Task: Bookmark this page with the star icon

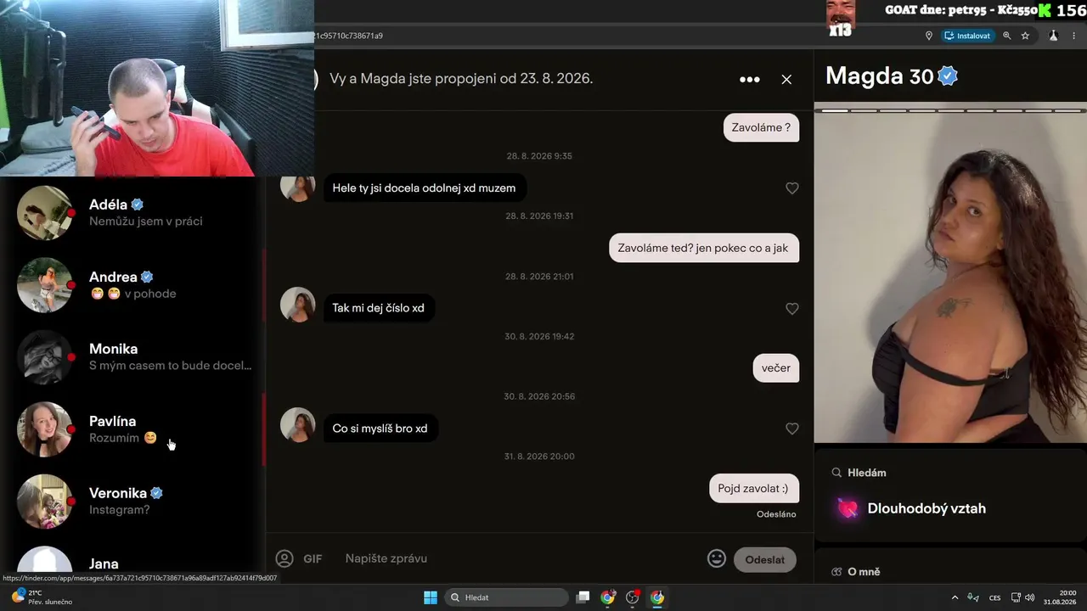Action: (1025, 36)
